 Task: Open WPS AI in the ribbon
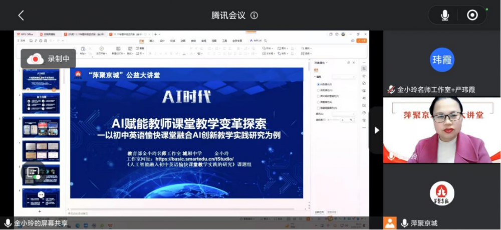point(256,41)
